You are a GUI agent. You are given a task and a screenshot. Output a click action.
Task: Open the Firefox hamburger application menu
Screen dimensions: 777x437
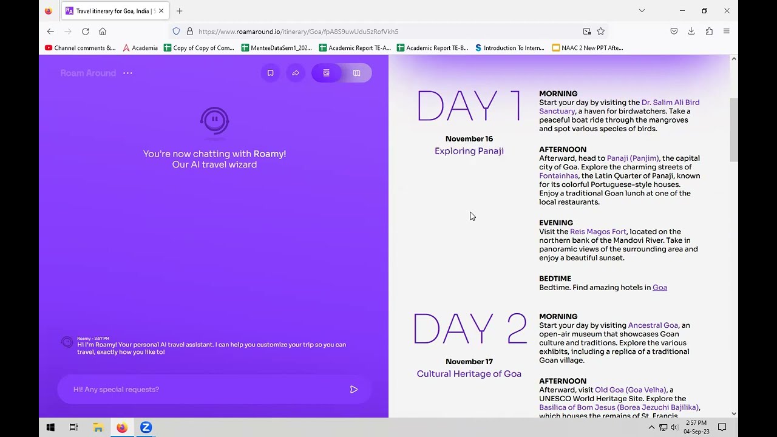click(x=727, y=32)
